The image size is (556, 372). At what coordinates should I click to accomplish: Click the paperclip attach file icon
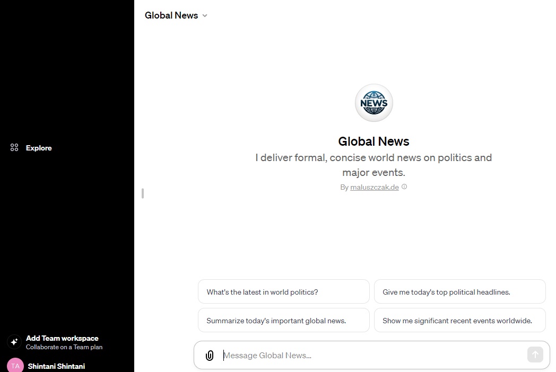click(210, 356)
